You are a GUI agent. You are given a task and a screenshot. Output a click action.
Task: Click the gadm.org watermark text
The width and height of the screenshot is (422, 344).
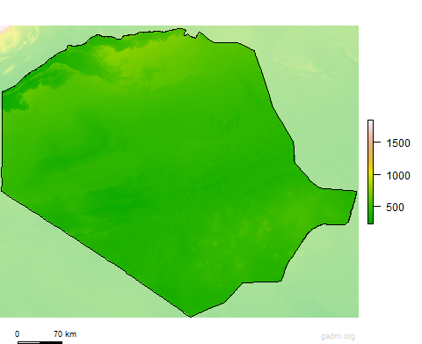[x=338, y=336]
